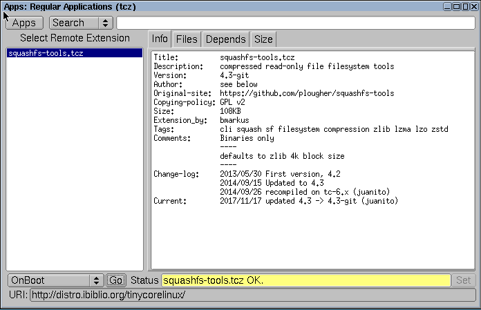The image size is (481, 310).
Task: Focus the search text field
Action: point(296,23)
